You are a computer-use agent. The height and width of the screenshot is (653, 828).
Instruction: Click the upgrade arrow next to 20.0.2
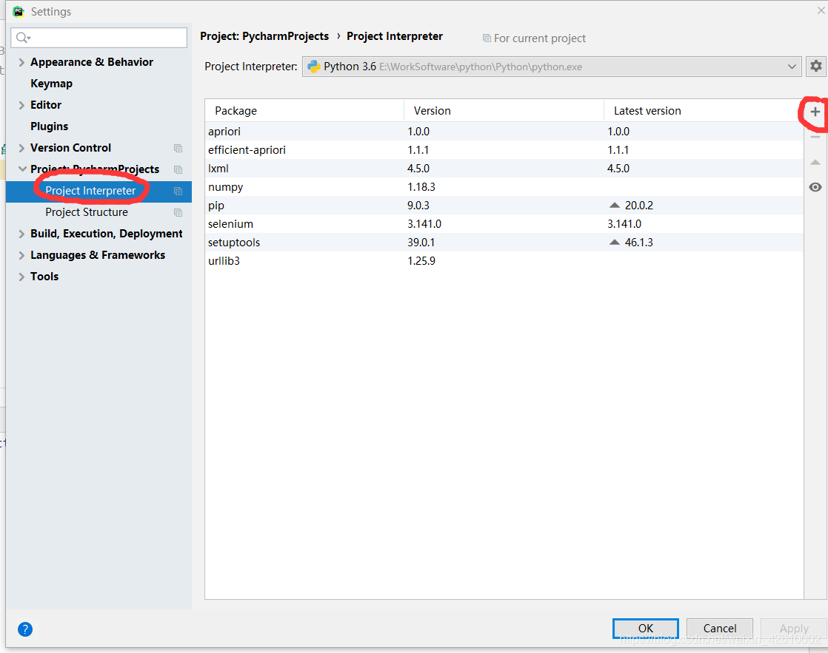(614, 205)
